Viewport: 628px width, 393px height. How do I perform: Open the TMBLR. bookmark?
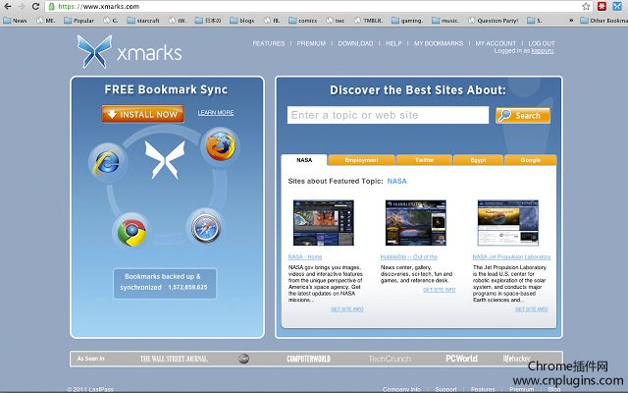pyautogui.click(x=368, y=21)
